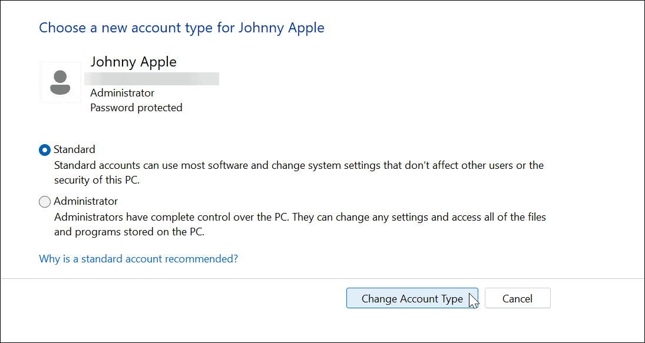Select the Administrator account radio button
Image resolution: width=645 pixels, height=343 pixels.
tap(44, 201)
